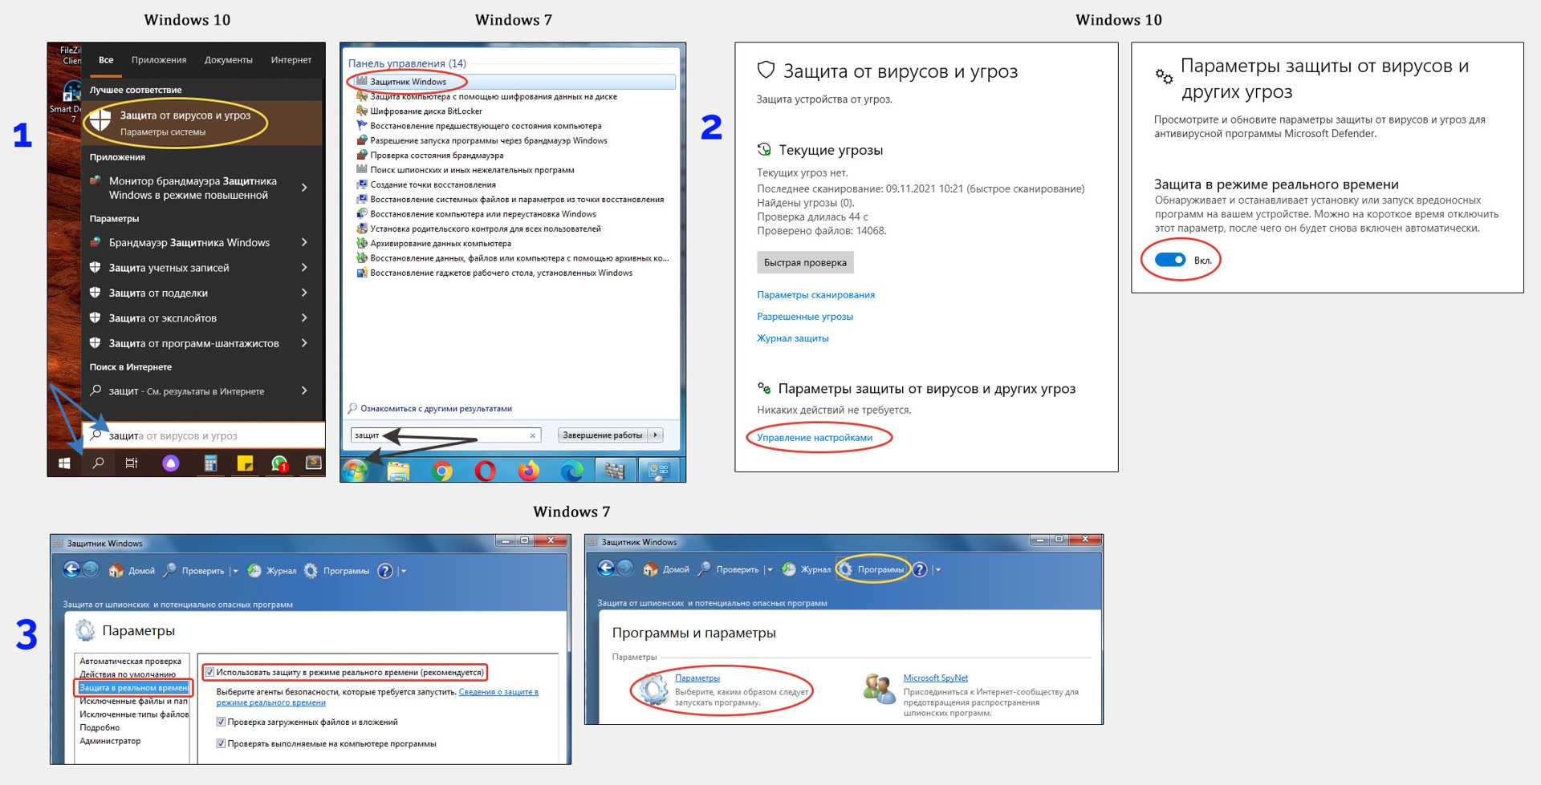
Task: Click Программы in right Защитник Windows toolbar
Action: 872,569
